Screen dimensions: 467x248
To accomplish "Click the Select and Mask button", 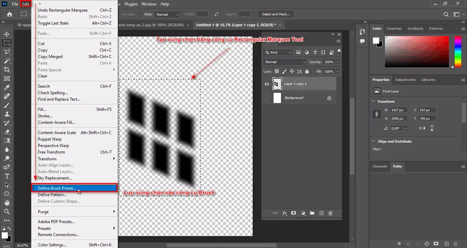I will [x=276, y=14].
